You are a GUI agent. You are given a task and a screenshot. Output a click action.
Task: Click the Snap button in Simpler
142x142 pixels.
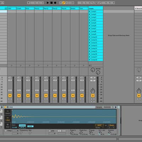click(x=30, y=126)
